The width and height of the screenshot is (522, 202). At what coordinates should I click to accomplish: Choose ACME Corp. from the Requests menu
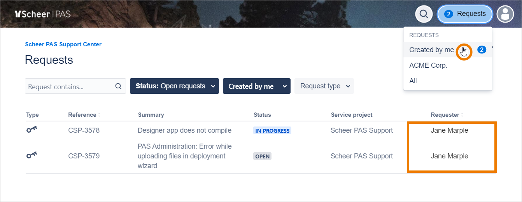[428, 65]
